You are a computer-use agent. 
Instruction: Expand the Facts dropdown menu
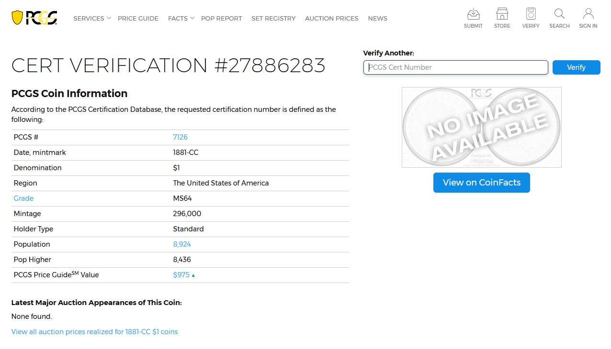coord(181,18)
